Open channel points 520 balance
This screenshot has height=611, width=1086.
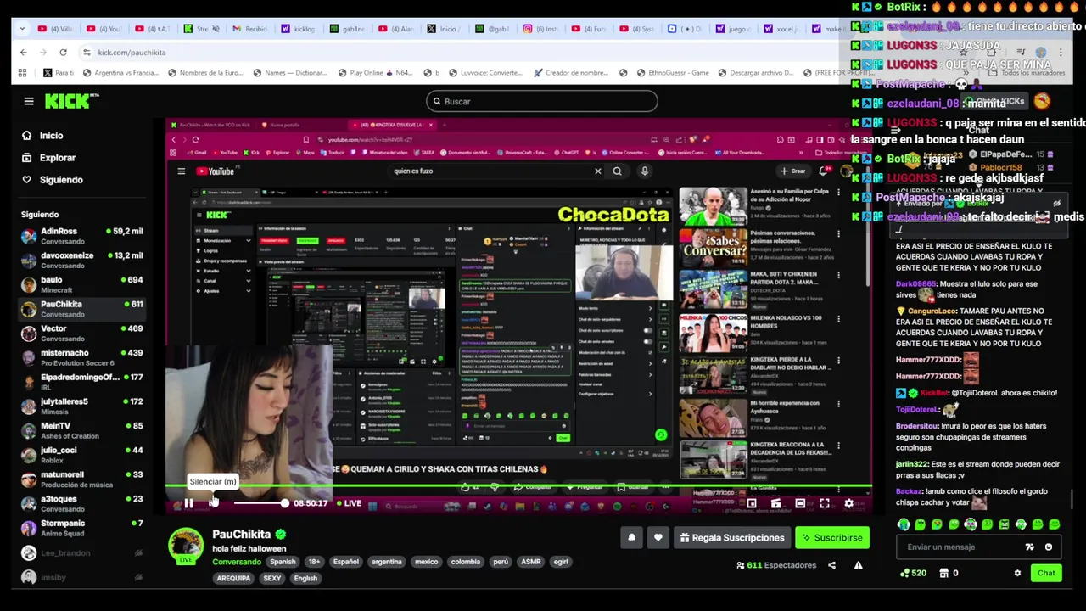point(913,573)
